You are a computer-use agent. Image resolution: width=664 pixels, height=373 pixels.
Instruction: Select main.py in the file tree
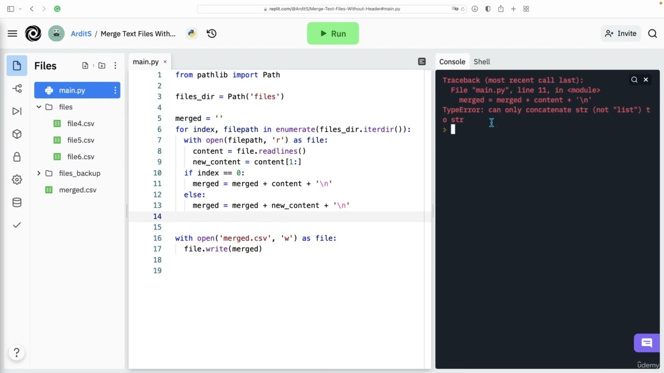tap(77, 90)
